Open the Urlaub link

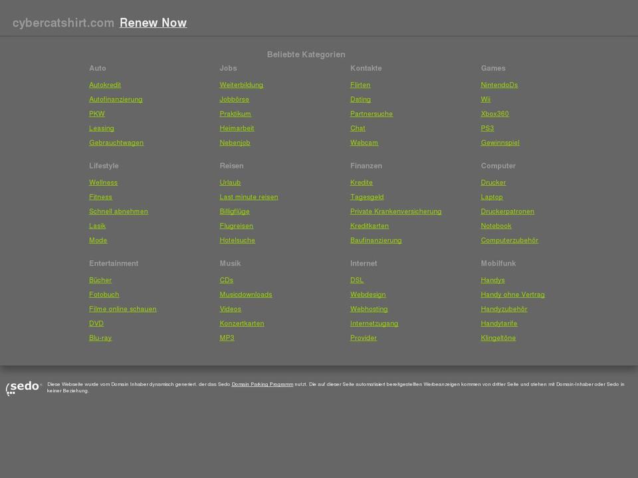pyautogui.click(x=230, y=183)
